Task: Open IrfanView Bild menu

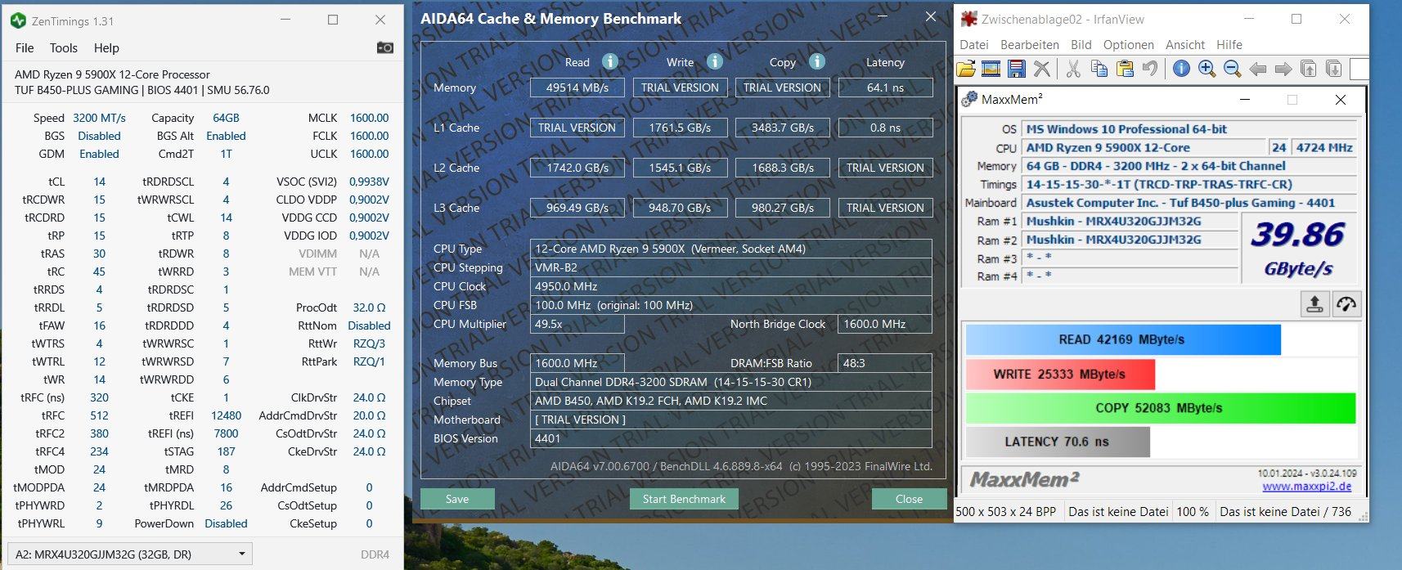Action: [x=1081, y=45]
